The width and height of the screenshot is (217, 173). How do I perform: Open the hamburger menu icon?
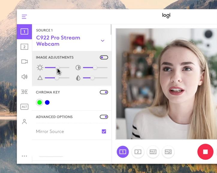tap(24, 17)
